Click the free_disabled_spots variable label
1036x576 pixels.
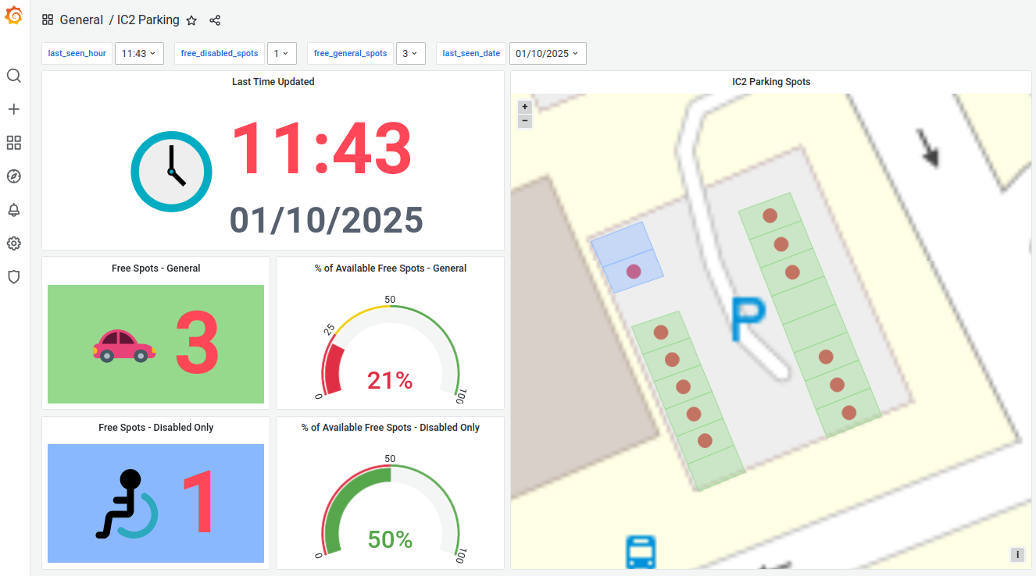220,53
